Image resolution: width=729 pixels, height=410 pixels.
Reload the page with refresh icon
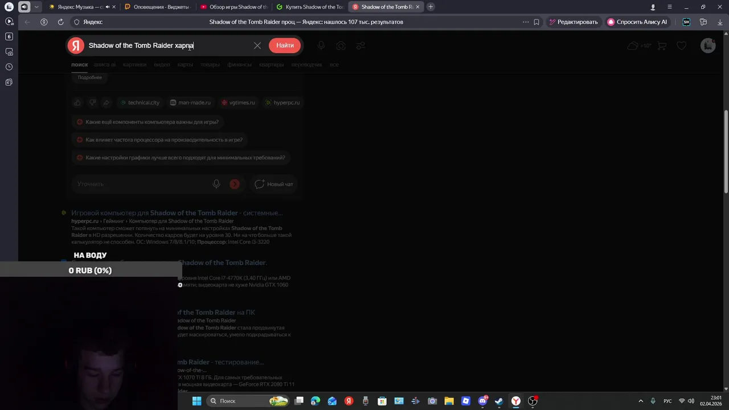[60, 22]
